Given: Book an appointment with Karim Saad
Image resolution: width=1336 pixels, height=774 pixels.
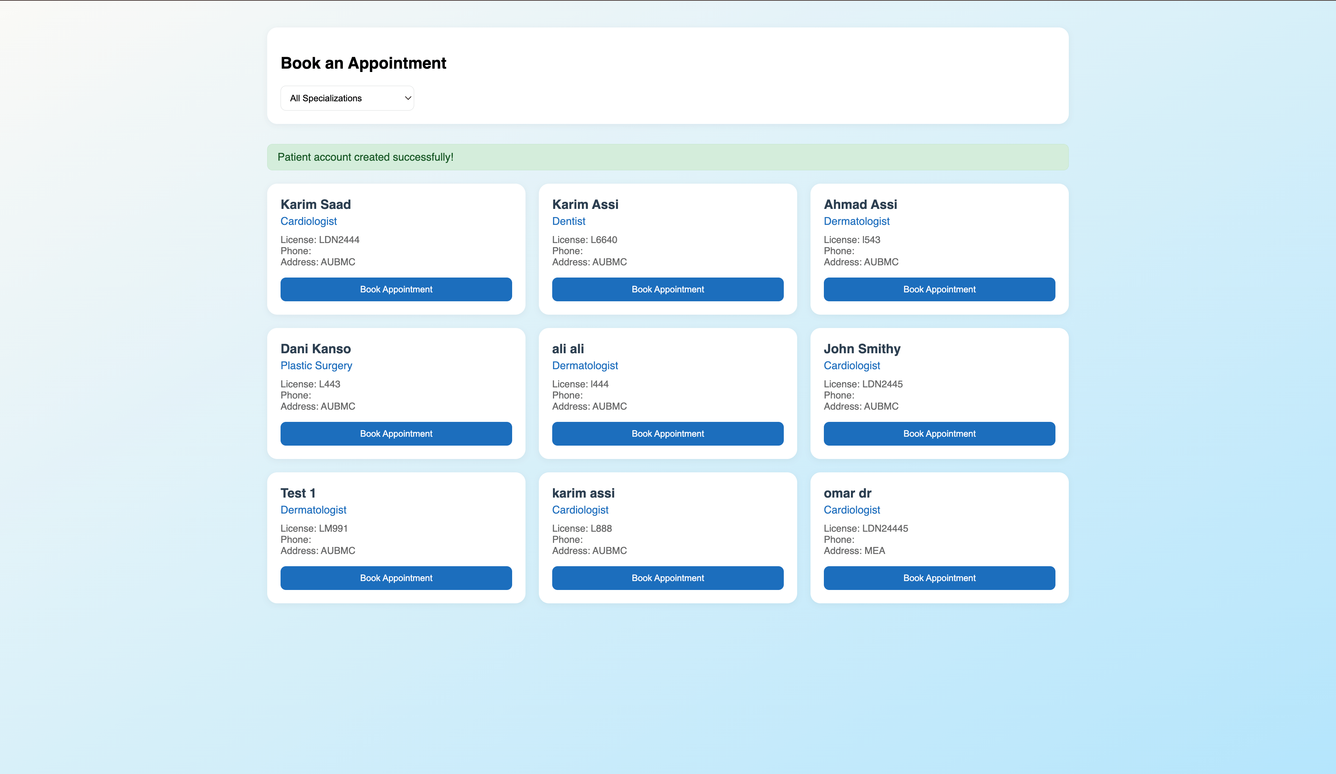Looking at the screenshot, I should (396, 289).
